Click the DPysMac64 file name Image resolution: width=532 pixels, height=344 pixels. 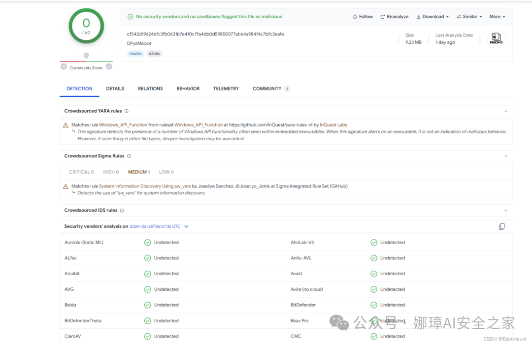point(139,43)
